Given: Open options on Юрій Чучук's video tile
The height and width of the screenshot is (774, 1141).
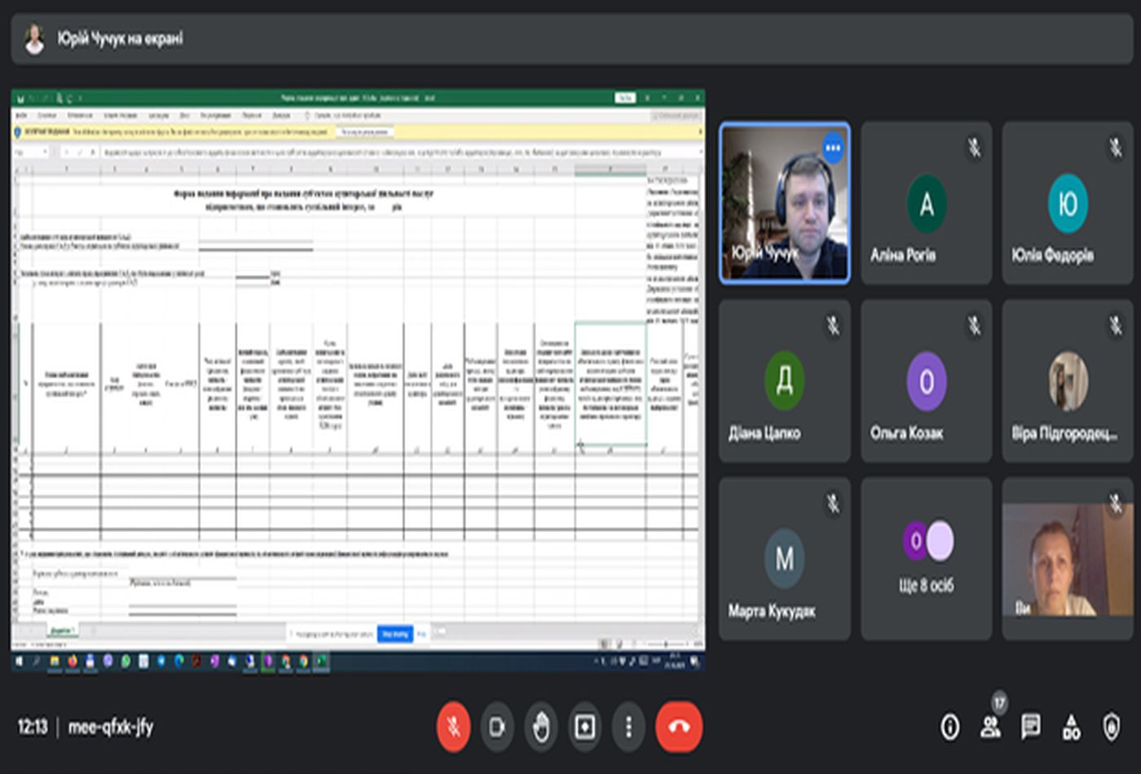Looking at the screenshot, I should (x=832, y=147).
